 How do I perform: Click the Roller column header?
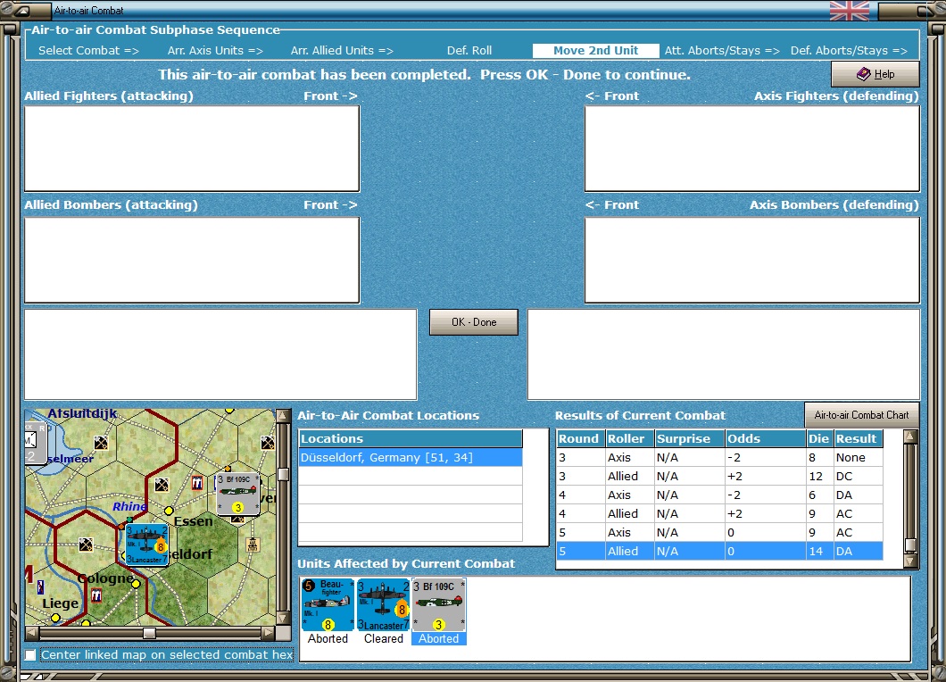pos(629,439)
